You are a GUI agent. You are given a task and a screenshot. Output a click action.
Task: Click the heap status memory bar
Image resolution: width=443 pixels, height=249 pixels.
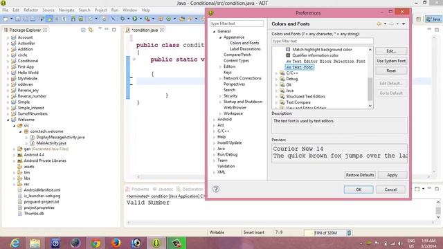click(325, 232)
